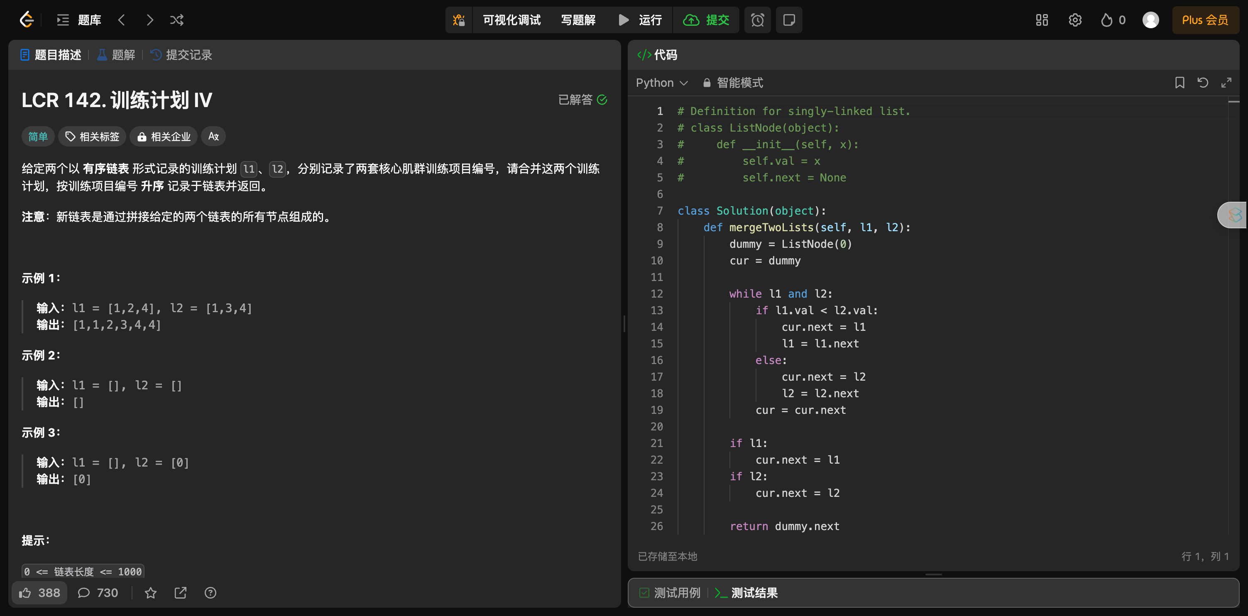Screen dimensions: 1248x616
Task: Submit the solution with 提交
Action: [x=706, y=20]
